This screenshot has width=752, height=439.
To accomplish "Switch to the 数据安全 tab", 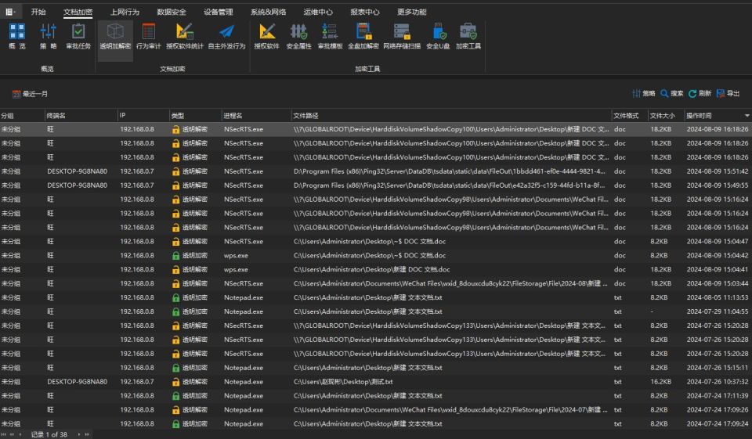I will pyautogui.click(x=172, y=12).
